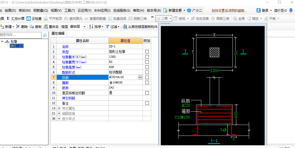This screenshot has width=295, height=148.
Task: Open the 工具(T) menu
Action: coord(70,11)
